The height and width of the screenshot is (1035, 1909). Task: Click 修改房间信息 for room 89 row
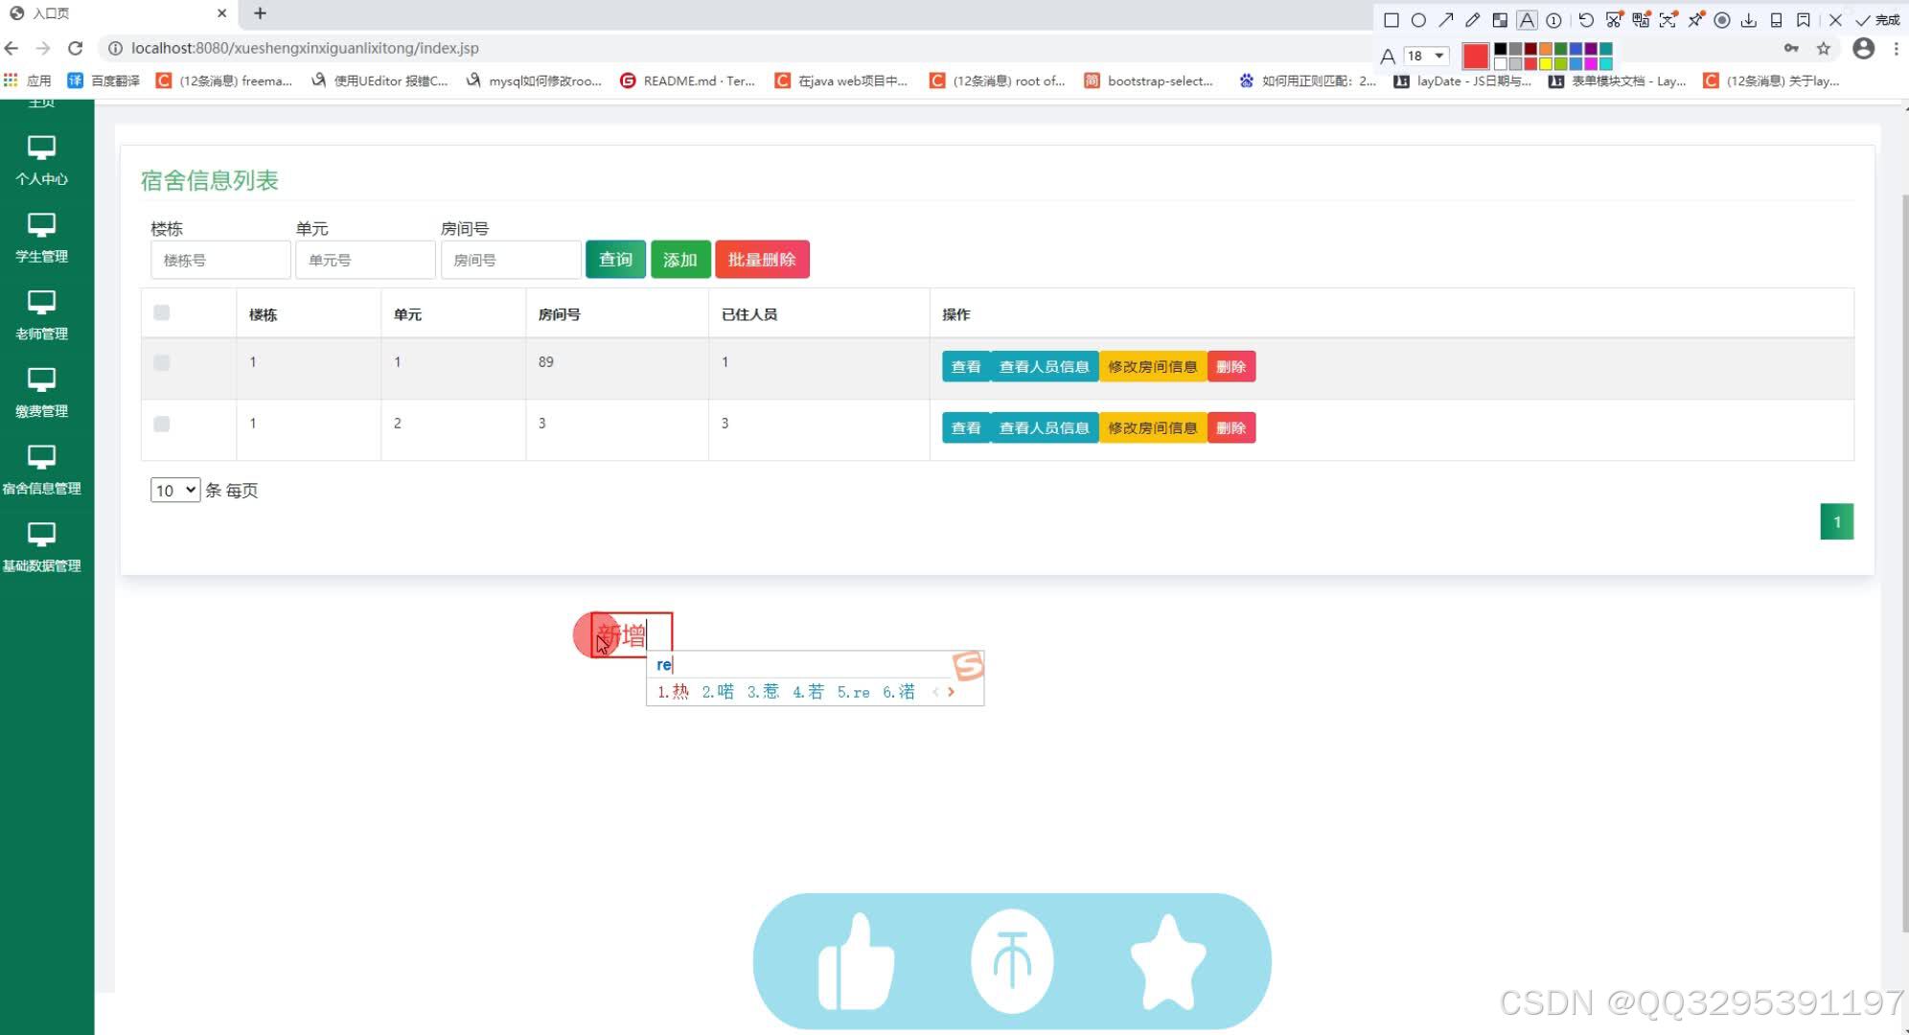[x=1153, y=367]
